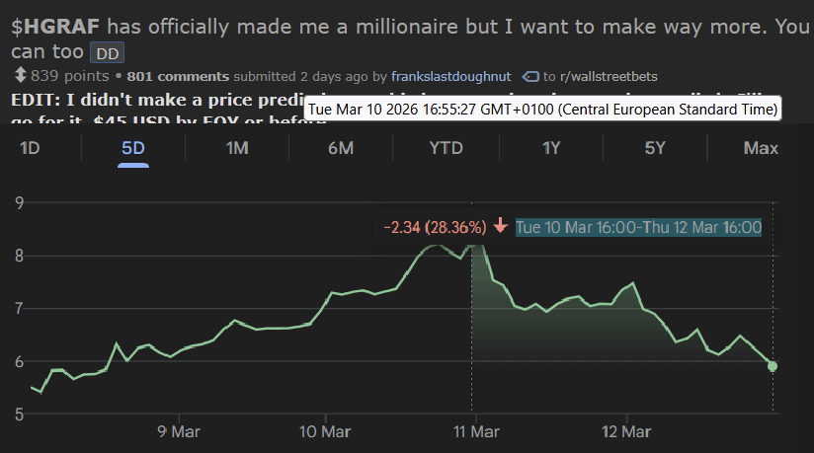Open the frankslastdoughnut user profile link
Viewport: 814px width, 453px height.
click(451, 76)
